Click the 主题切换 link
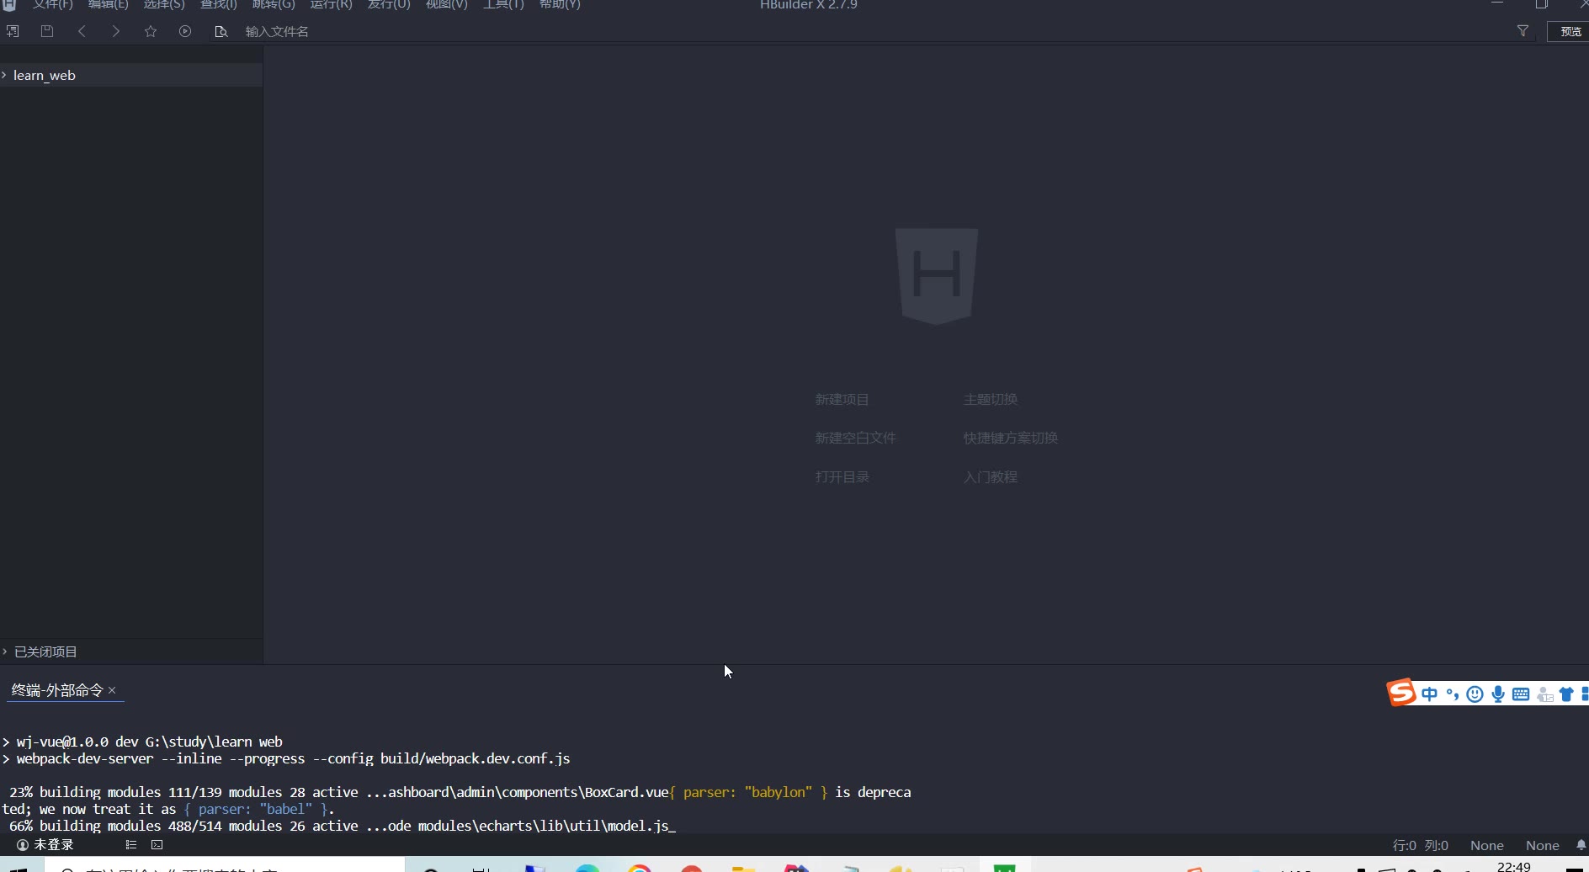Screen dimensions: 1589x872 coord(991,399)
